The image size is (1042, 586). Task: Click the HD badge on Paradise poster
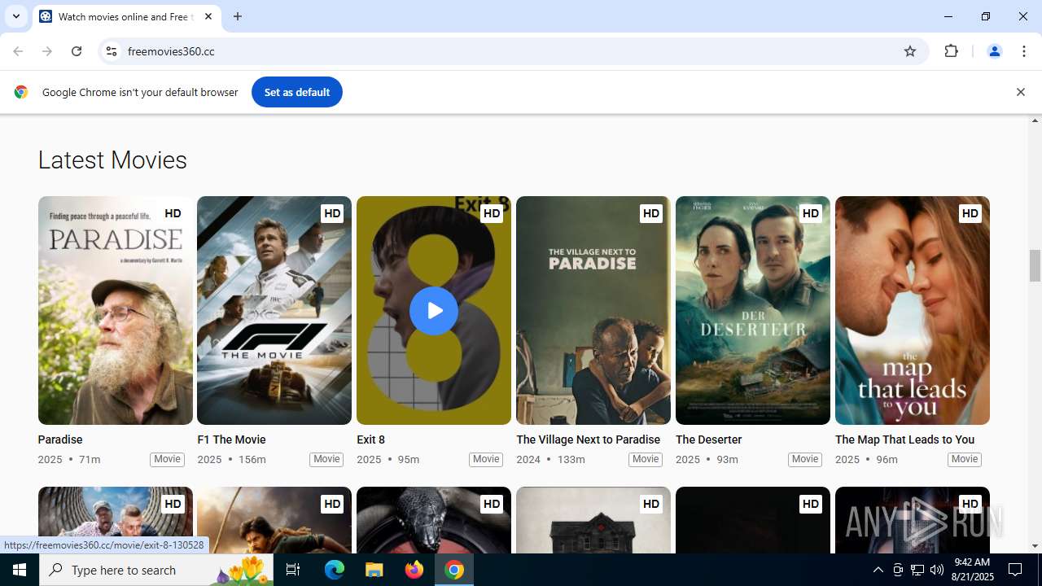(x=173, y=213)
